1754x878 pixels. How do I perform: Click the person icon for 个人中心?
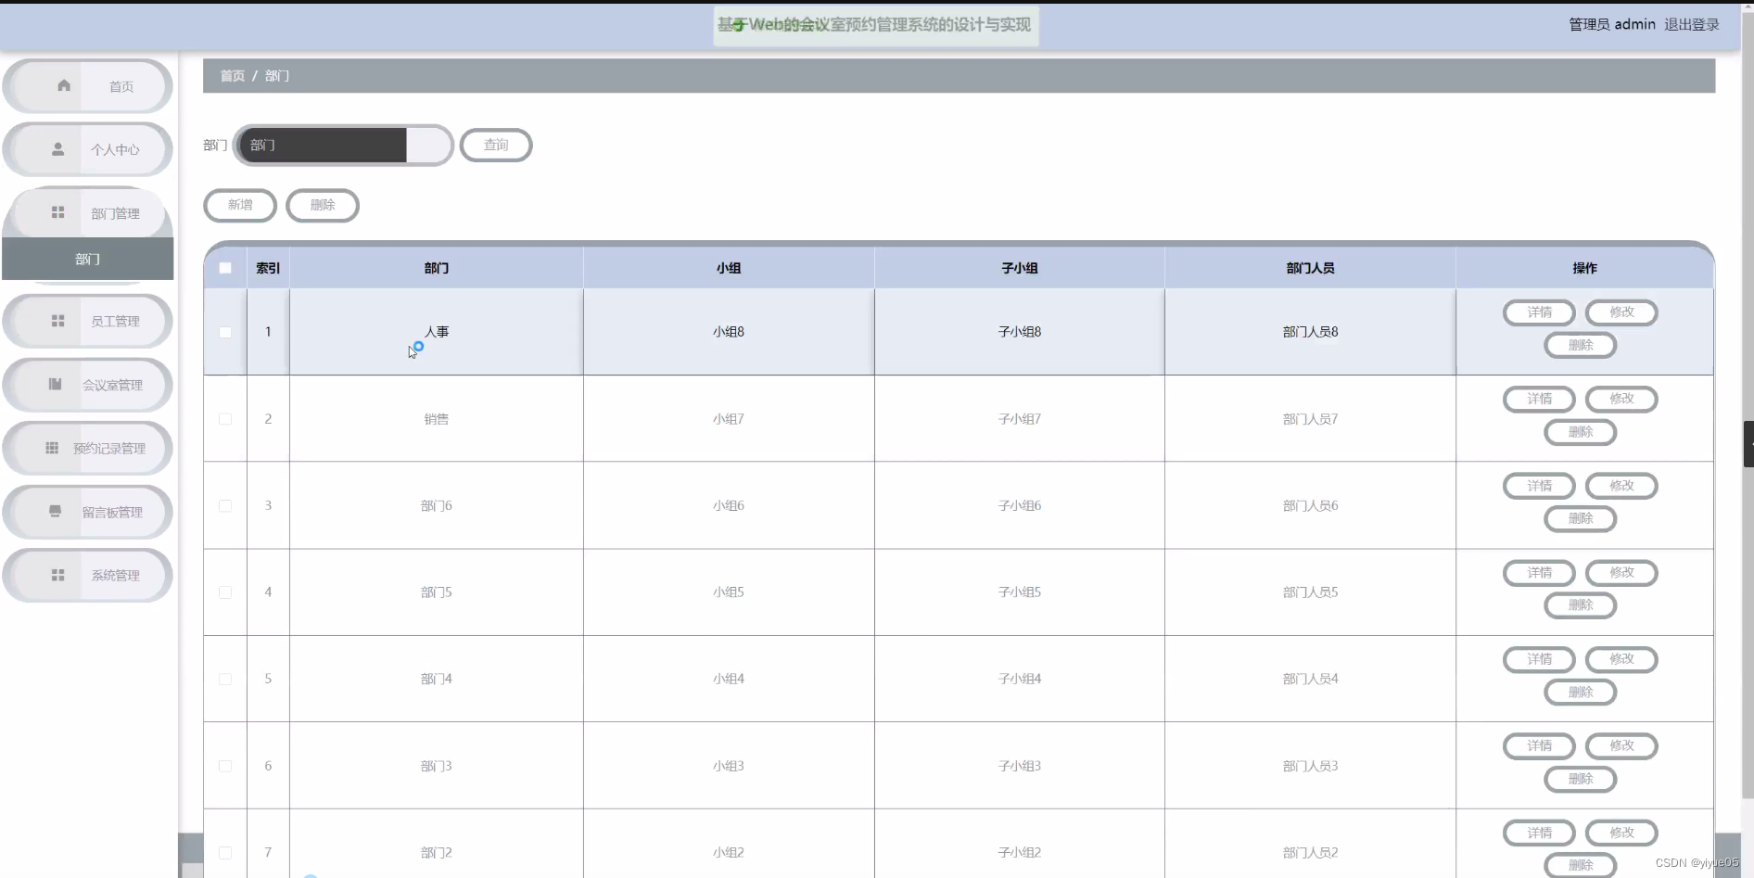57,148
